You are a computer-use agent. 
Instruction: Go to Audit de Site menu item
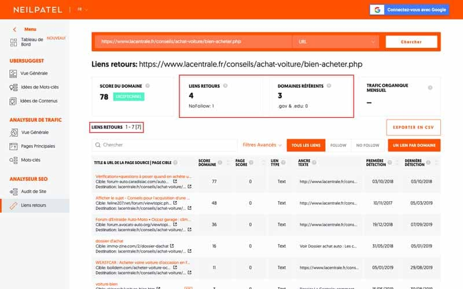[x=34, y=192]
